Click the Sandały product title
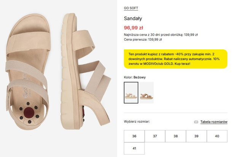Screen dimensions: 236x157 click(133, 19)
